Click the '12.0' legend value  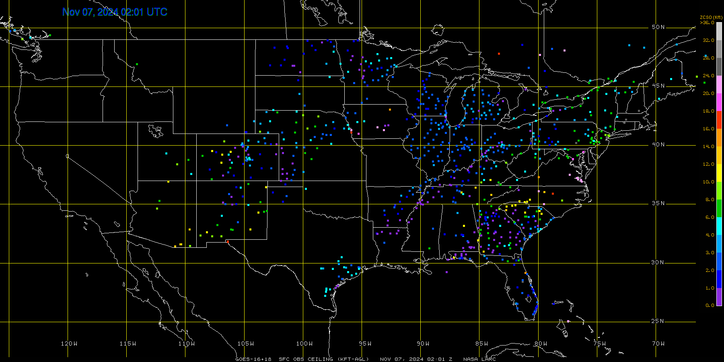(708, 164)
